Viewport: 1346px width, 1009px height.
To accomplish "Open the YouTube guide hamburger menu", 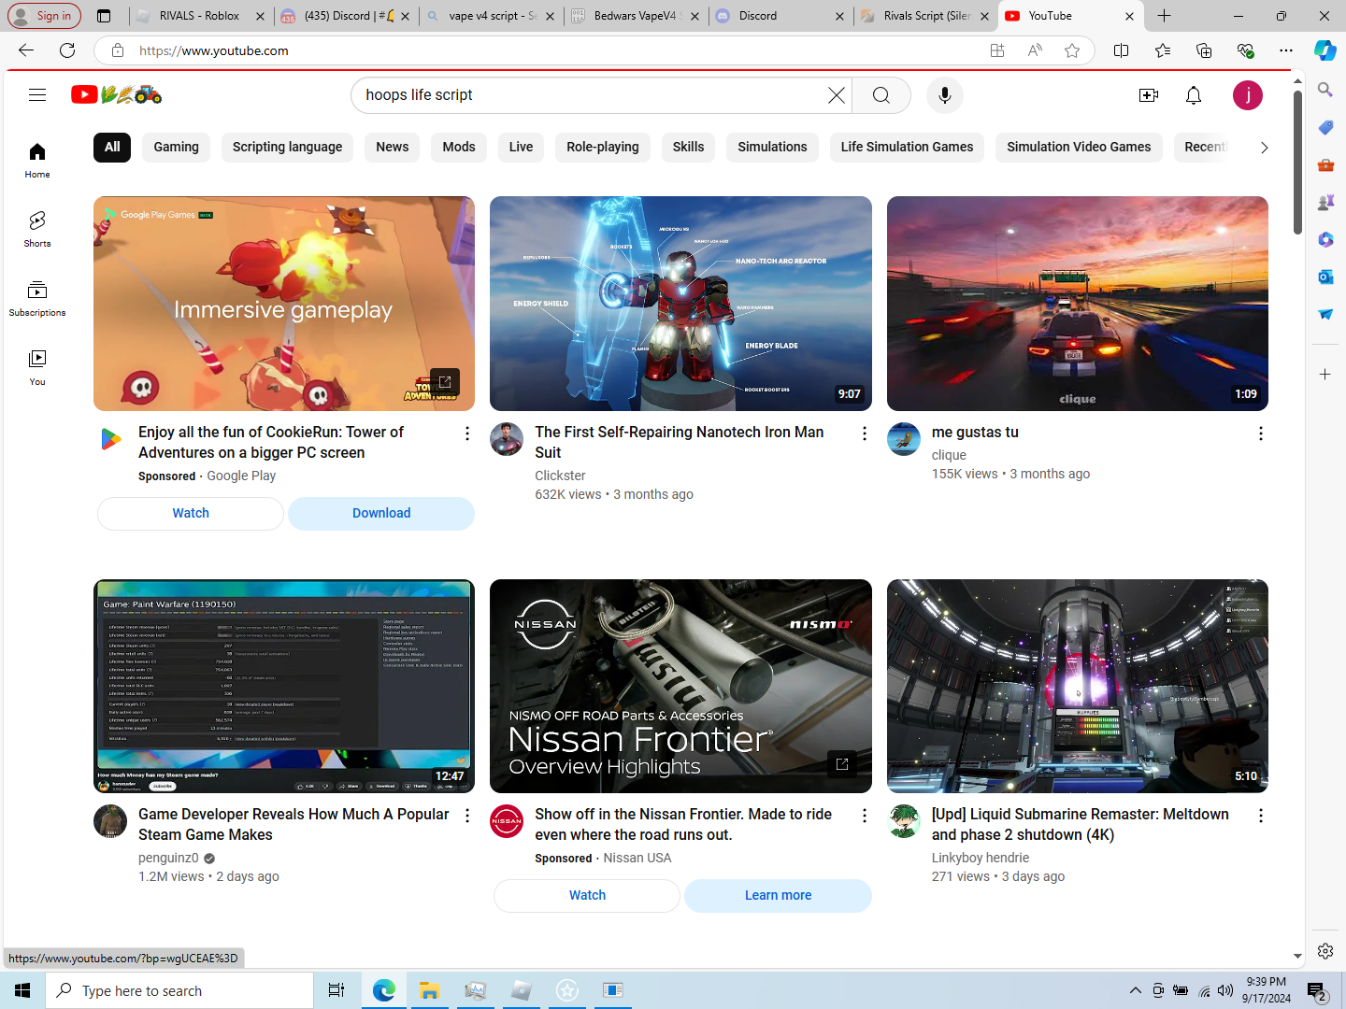I will click(37, 94).
